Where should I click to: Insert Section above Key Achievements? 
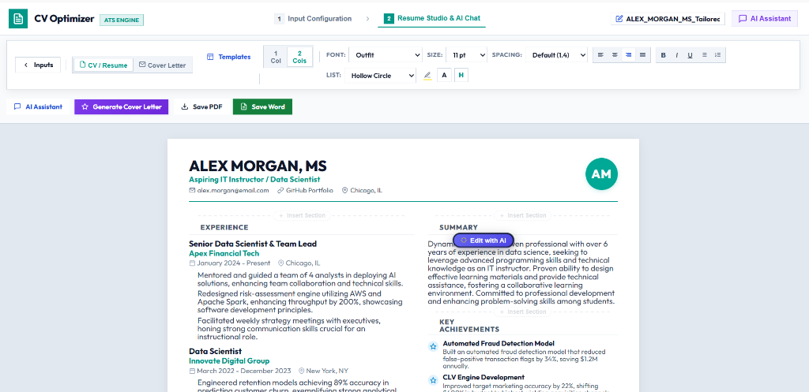[523, 312]
